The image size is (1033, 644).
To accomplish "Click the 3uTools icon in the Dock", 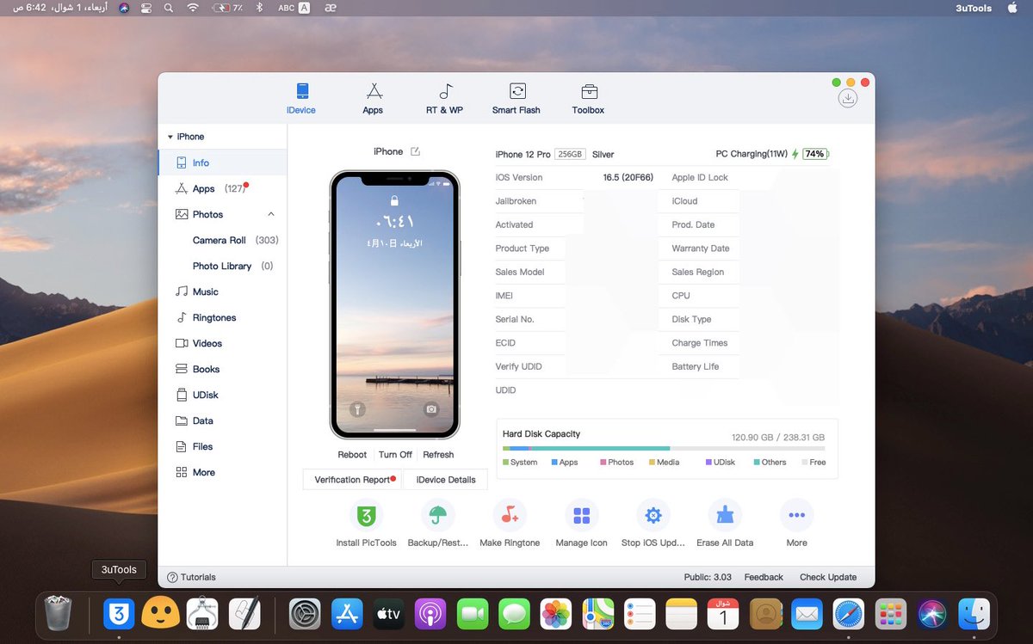I will [119, 614].
